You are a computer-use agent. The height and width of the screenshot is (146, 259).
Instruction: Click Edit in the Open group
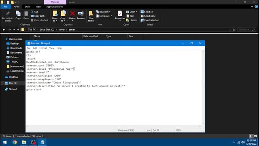click(130, 16)
